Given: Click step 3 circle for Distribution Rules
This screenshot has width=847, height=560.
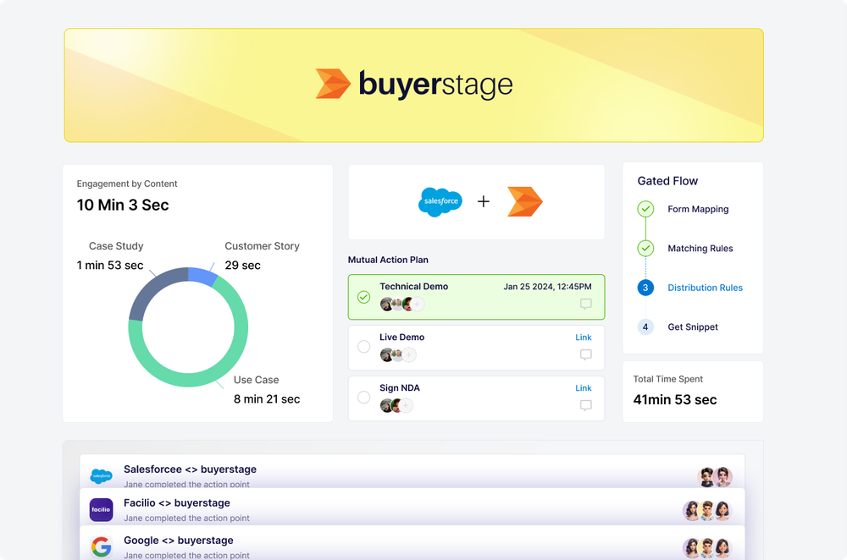Looking at the screenshot, I should (645, 288).
